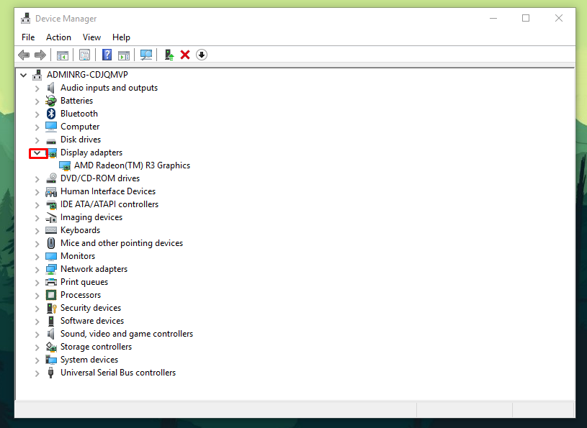Select the AMD Radeon graphics adapter icon
The width and height of the screenshot is (587, 428).
pyautogui.click(x=65, y=165)
